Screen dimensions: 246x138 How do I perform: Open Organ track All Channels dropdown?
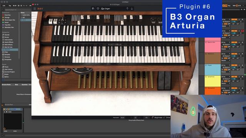coord(226,67)
